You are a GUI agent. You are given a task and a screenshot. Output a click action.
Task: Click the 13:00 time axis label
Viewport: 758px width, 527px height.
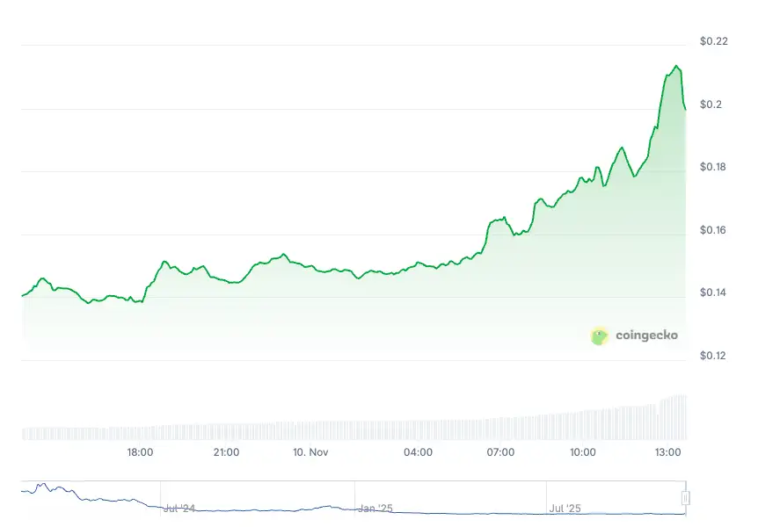(668, 453)
